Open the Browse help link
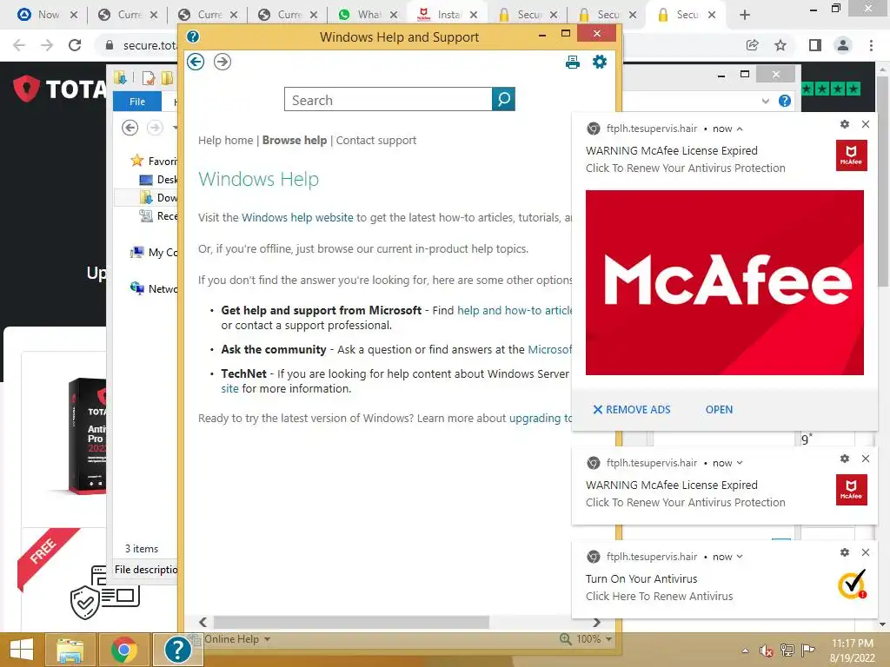This screenshot has width=890, height=667. point(295,140)
